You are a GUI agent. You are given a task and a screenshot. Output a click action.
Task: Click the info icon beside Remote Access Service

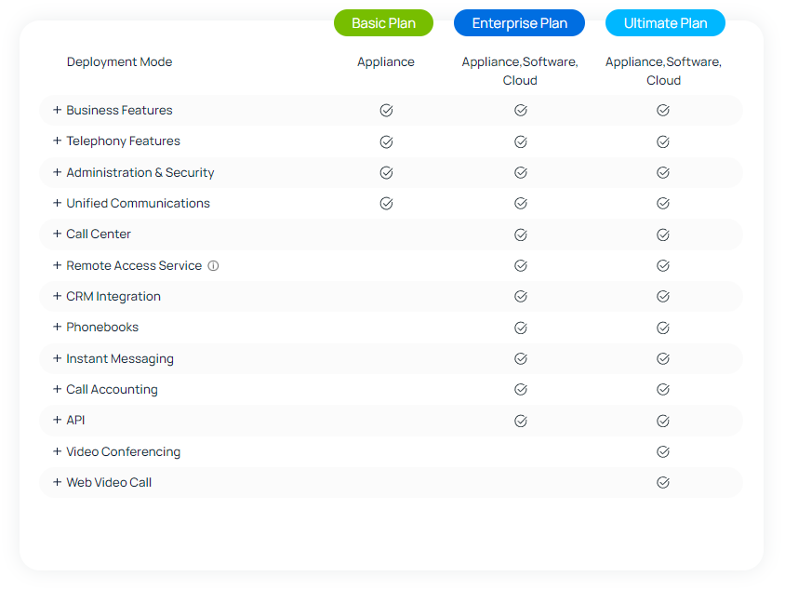point(213,266)
